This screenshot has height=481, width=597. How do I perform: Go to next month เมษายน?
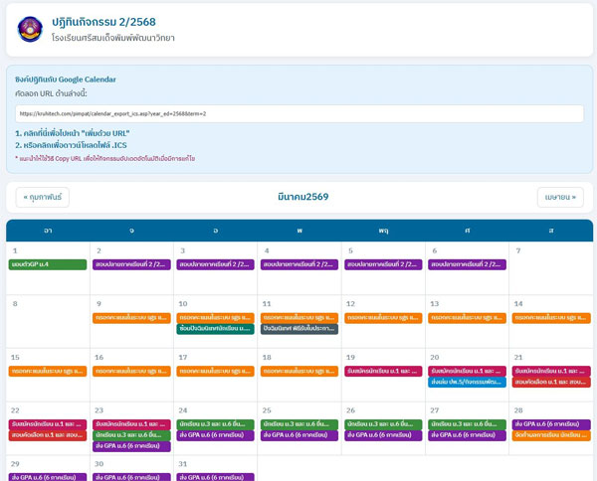560,197
